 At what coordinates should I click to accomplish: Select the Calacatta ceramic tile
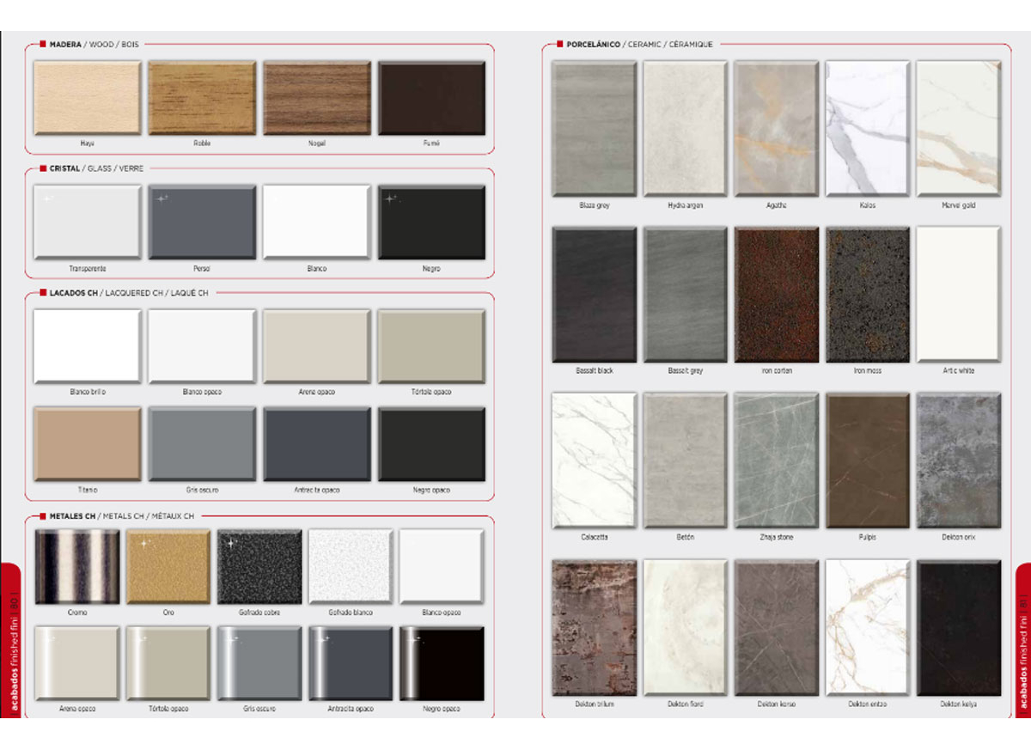coord(595,460)
